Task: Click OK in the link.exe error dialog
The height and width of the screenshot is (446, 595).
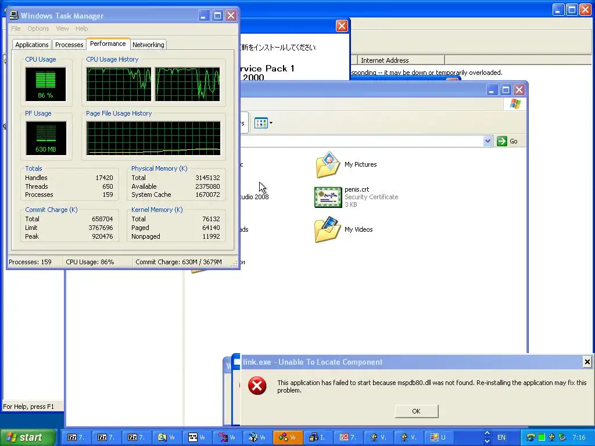Action: click(x=416, y=411)
